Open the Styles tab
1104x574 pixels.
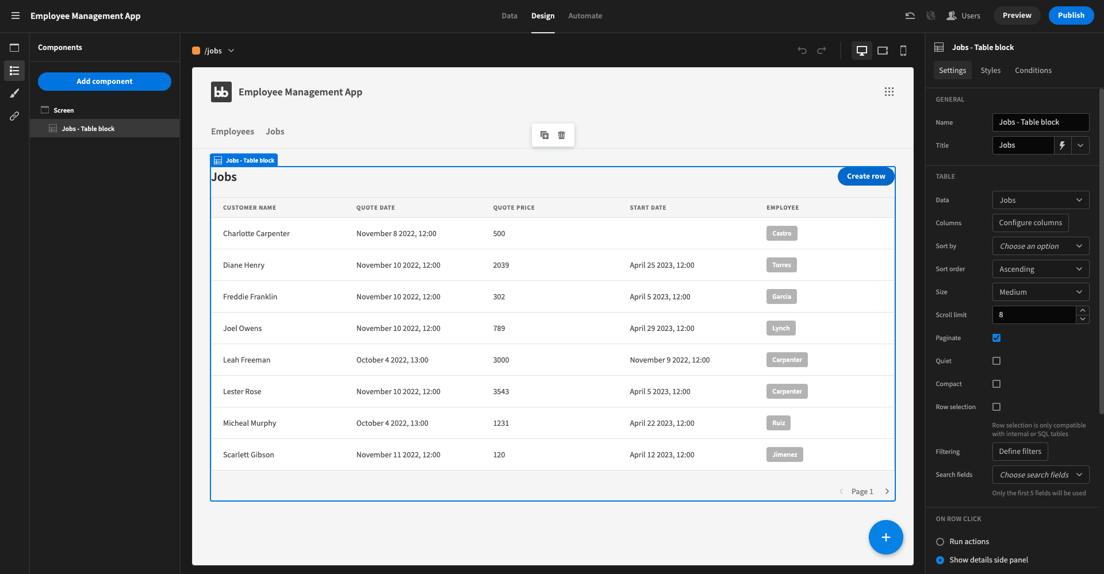pyautogui.click(x=990, y=70)
